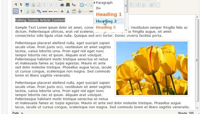
Task: Click the 'Editing Joomla Article Content' title
Action: [x=40, y=20]
